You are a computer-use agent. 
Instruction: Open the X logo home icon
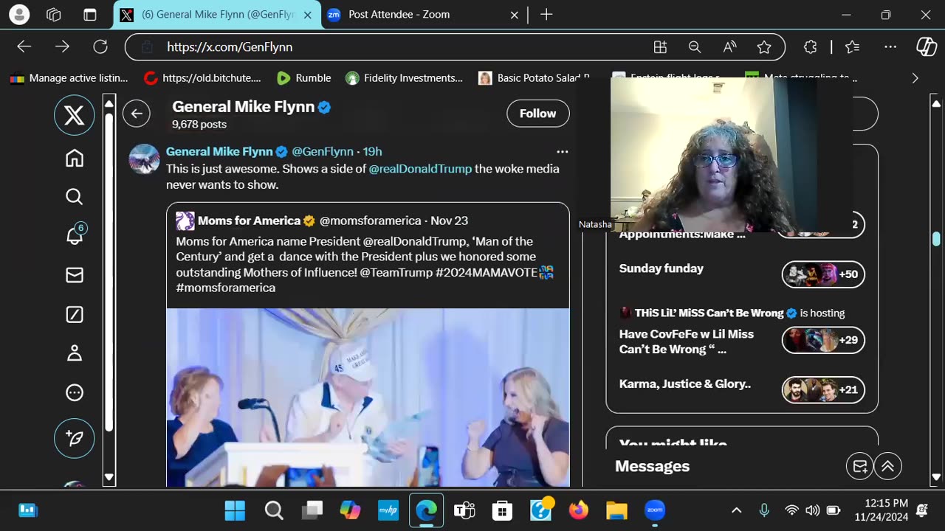75,116
